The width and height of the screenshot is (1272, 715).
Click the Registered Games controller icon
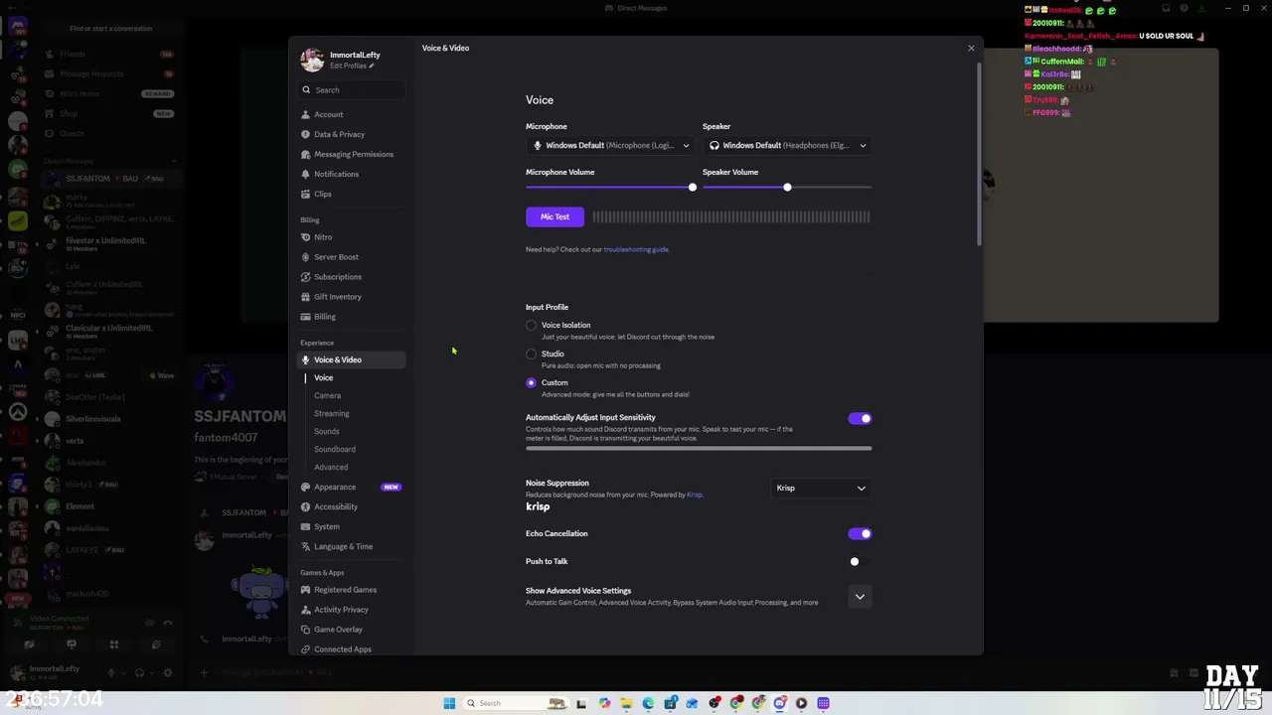tap(306, 590)
